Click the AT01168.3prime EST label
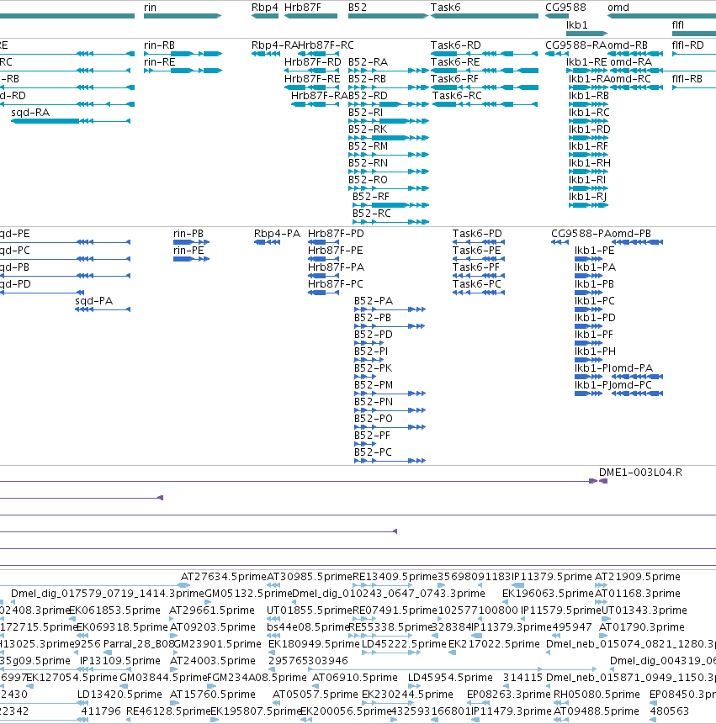The width and height of the screenshot is (716, 724). pyautogui.click(x=638, y=594)
